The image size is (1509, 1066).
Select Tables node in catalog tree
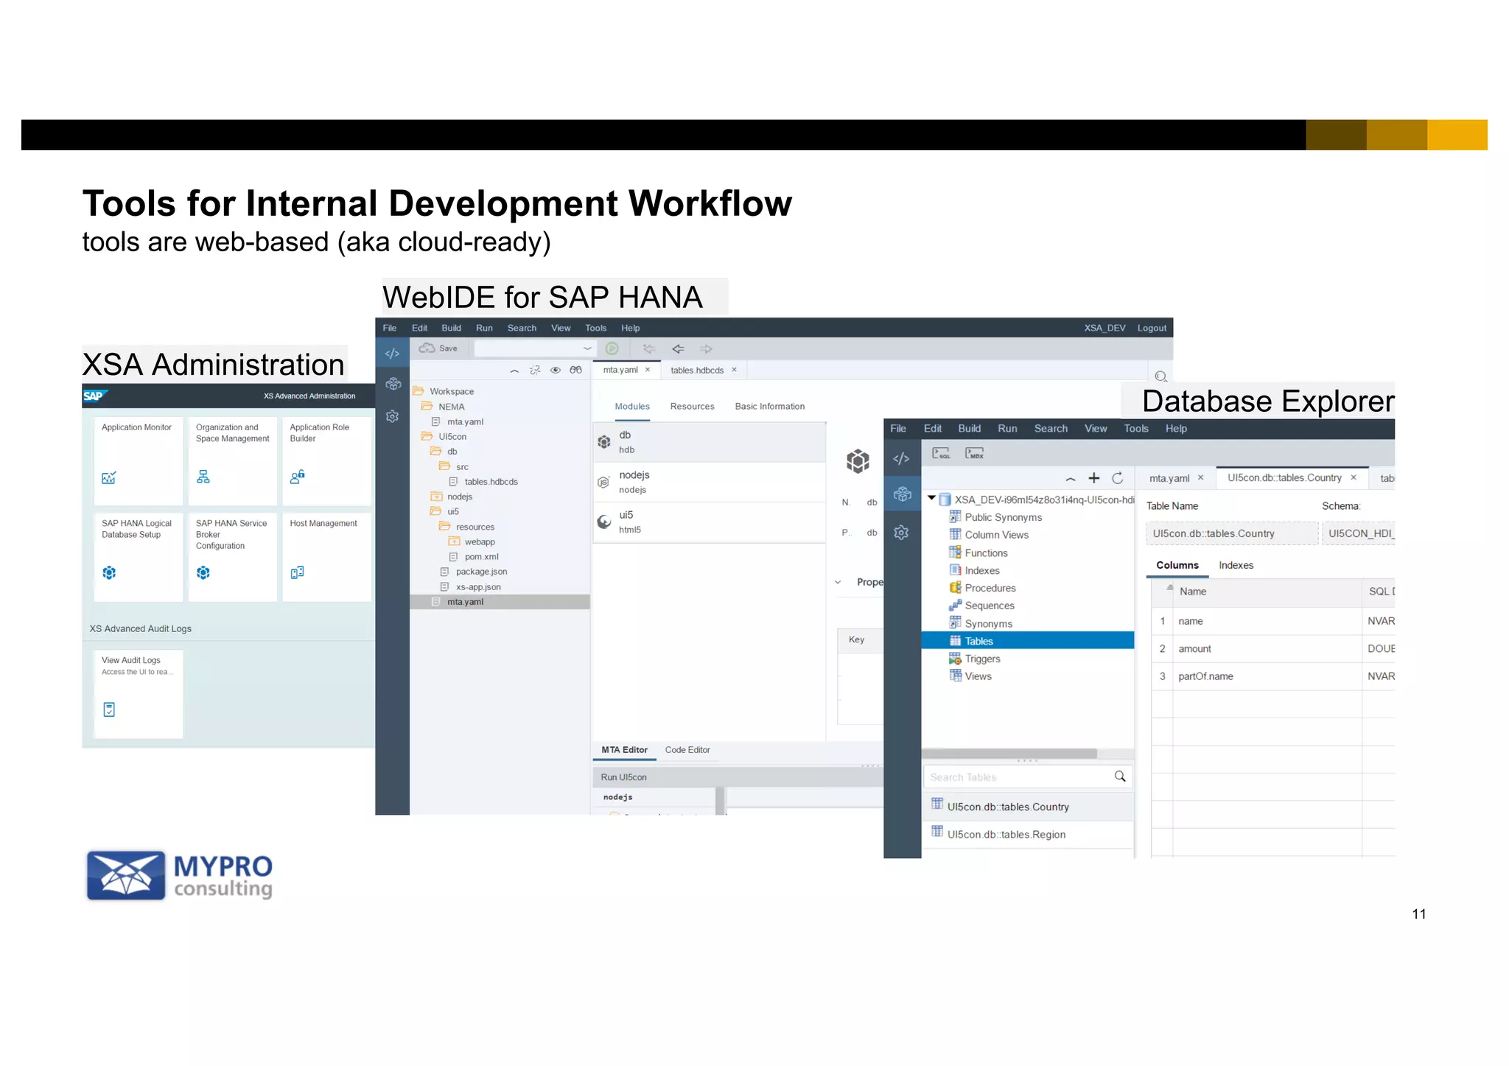click(1027, 641)
